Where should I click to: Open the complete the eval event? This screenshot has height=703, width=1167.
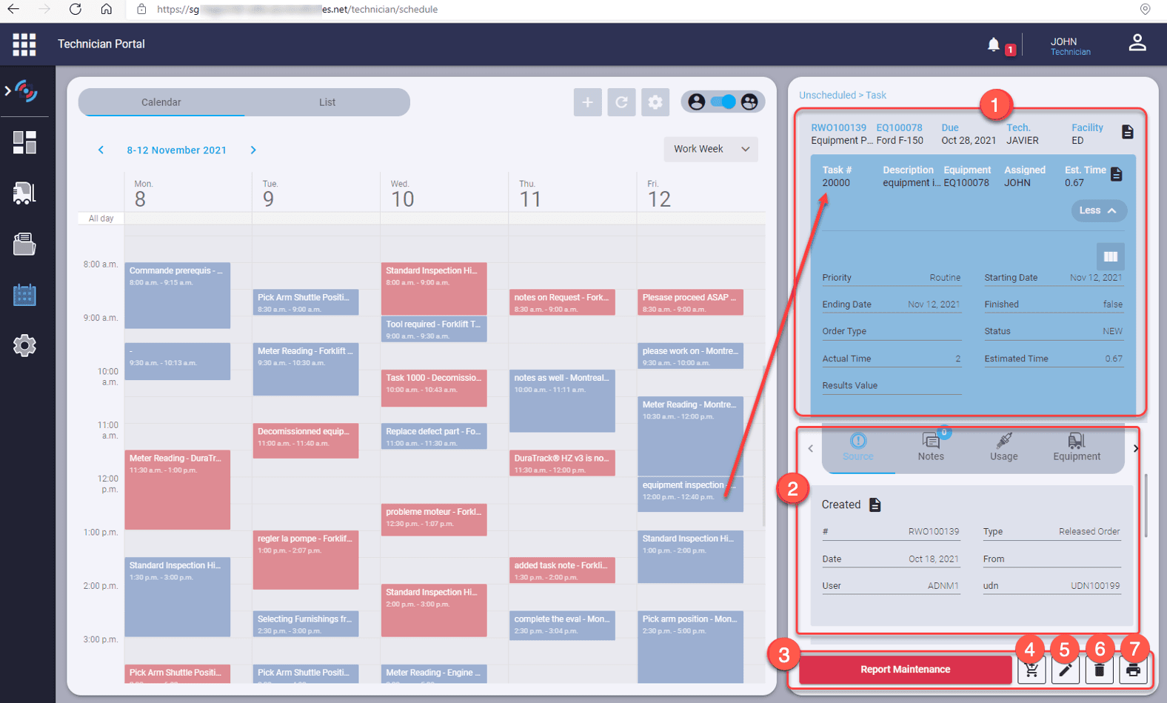tap(562, 625)
